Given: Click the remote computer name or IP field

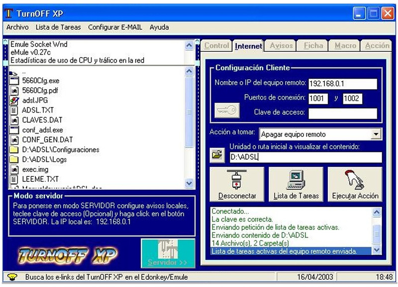Looking at the screenshot, I should [343, 84].
